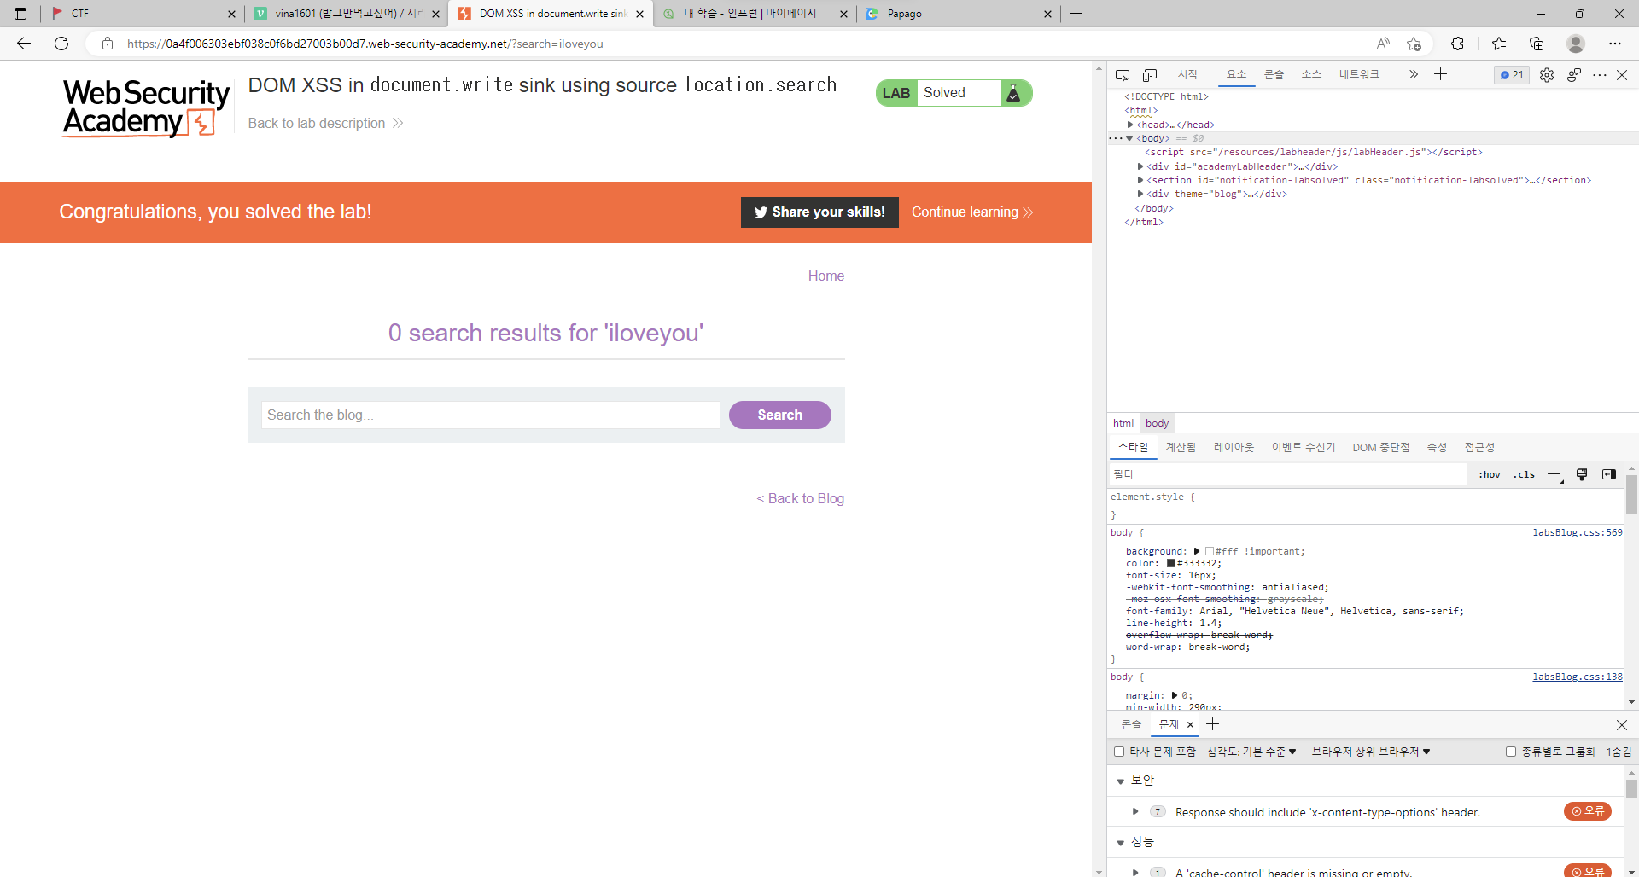
Task: Expand div theme blog node
Action: pyautogui.click(x=1140, y=194)
